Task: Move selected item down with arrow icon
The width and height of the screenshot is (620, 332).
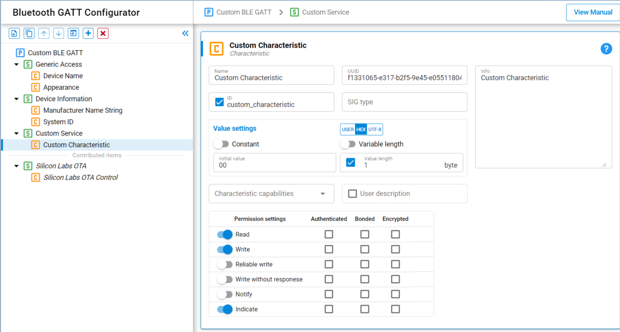Action: [59, 34]
